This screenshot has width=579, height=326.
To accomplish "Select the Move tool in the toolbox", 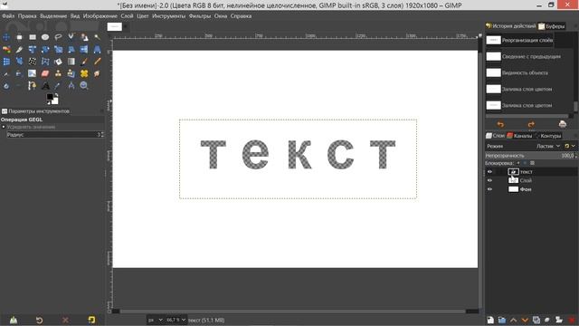I will pos(6,37).
